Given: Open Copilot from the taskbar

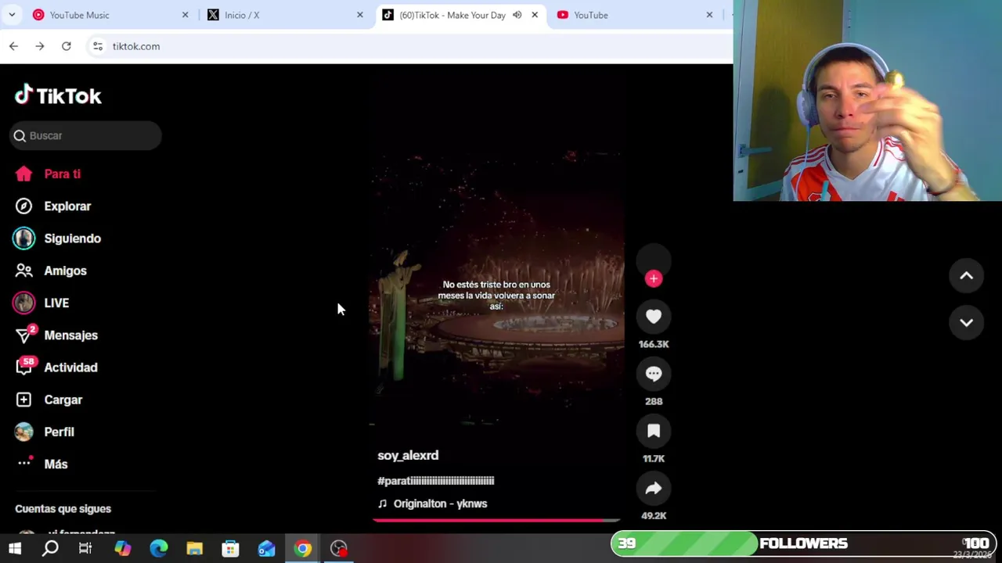Looking at the screenshot, I should coord(122,549).
